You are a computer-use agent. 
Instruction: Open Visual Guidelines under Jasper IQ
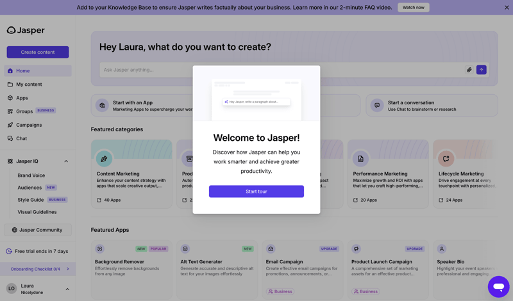37,212
